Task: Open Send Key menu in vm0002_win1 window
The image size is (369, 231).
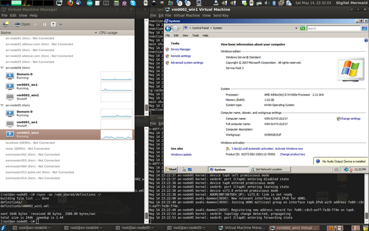Action: [x=220, y=15]
